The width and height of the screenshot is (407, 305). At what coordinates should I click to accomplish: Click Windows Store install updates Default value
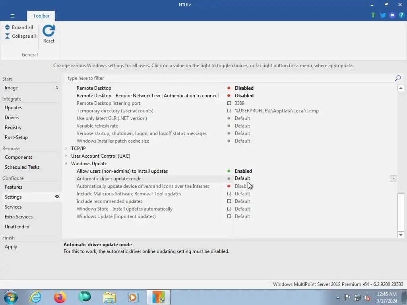(242, 209)
